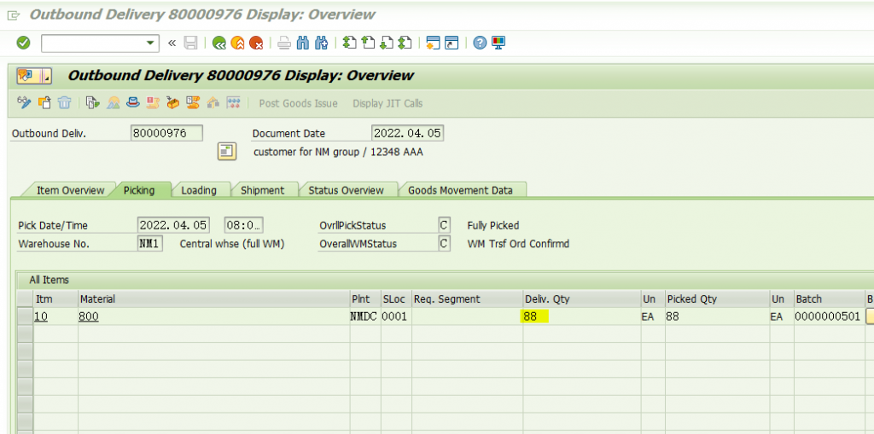Click the Find Next binoculars icon
This screenshot has width=874, height=434.
[321, 43]
